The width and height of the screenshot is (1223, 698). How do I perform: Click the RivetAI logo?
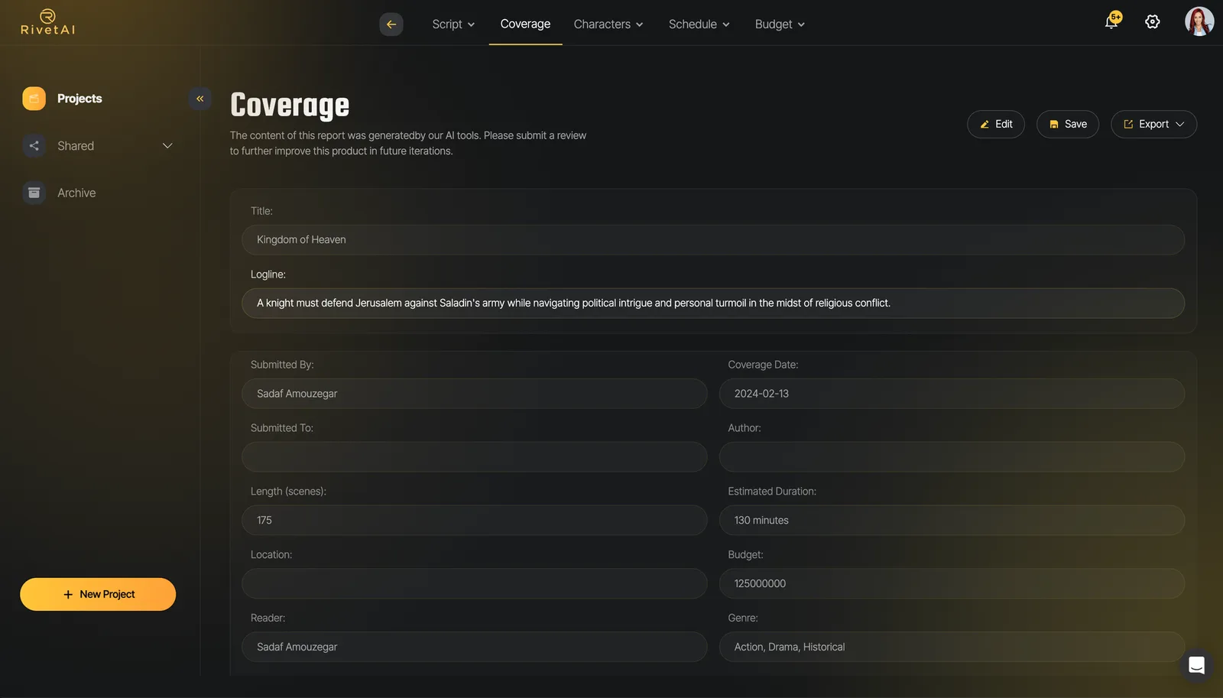coord(47,22)
